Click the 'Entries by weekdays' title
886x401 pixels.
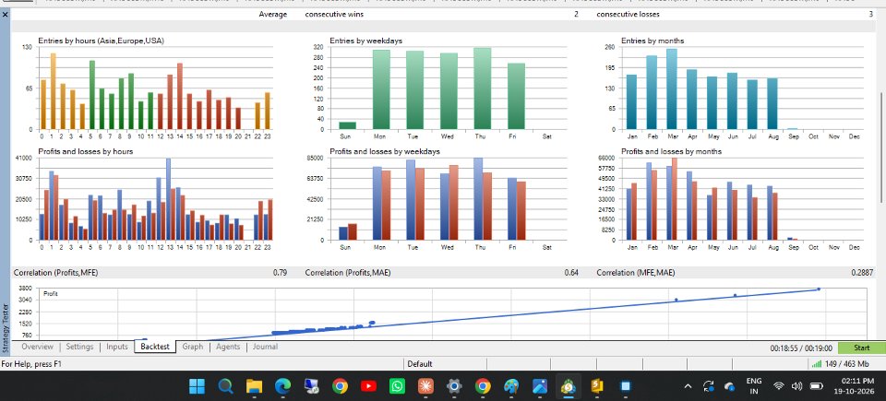point(366,41)
